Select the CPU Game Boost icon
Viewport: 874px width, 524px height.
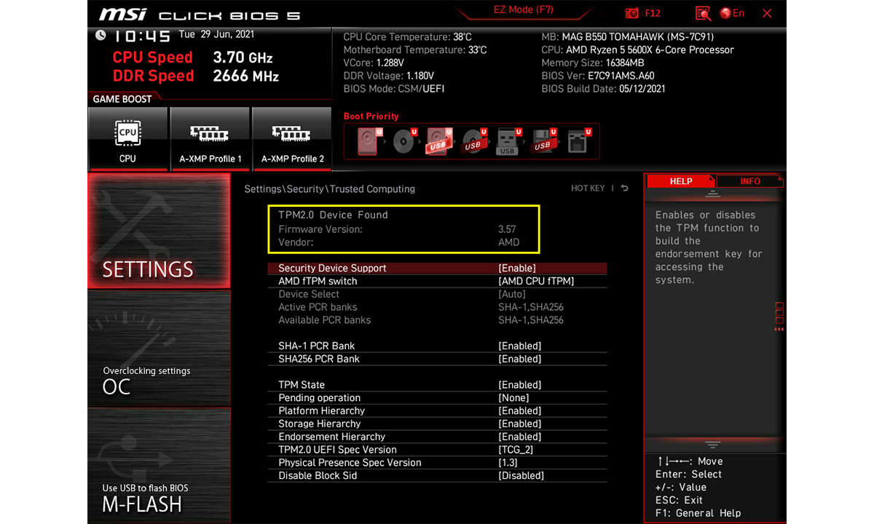128,138
